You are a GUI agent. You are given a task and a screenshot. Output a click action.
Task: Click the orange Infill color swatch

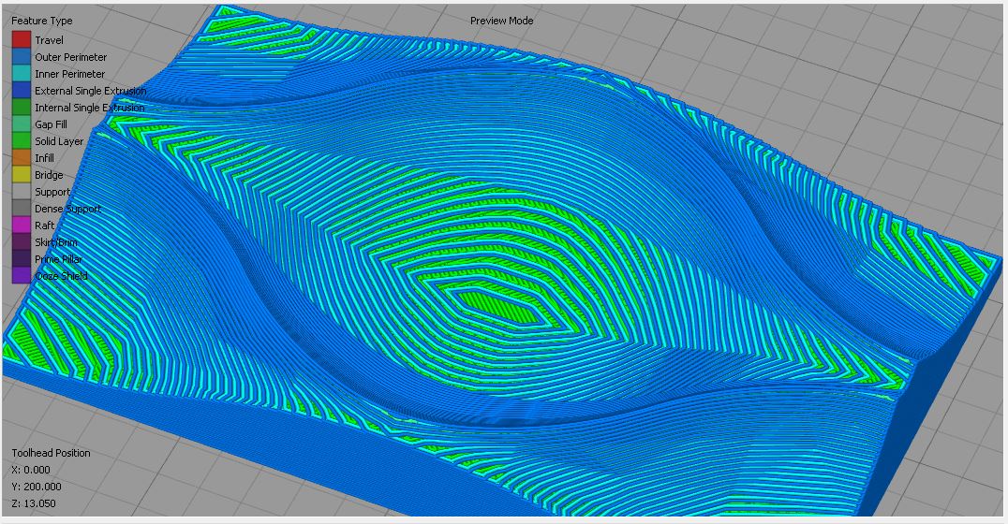pyautogui.click(x=22, y=158)
